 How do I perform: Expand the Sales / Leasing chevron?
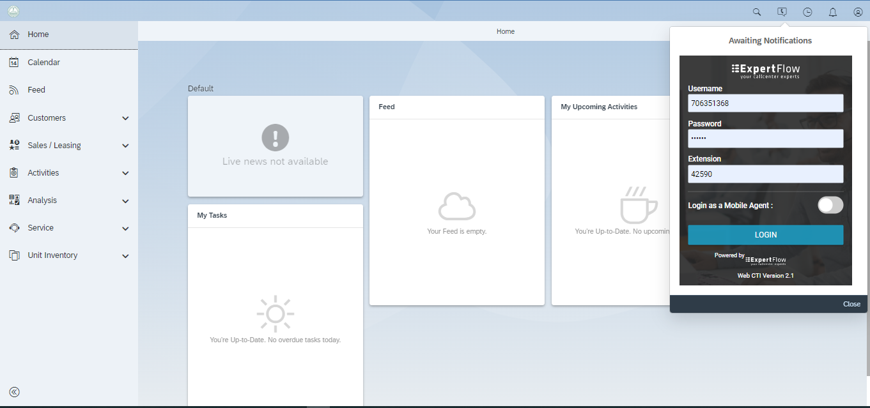[x=125, y=146]
